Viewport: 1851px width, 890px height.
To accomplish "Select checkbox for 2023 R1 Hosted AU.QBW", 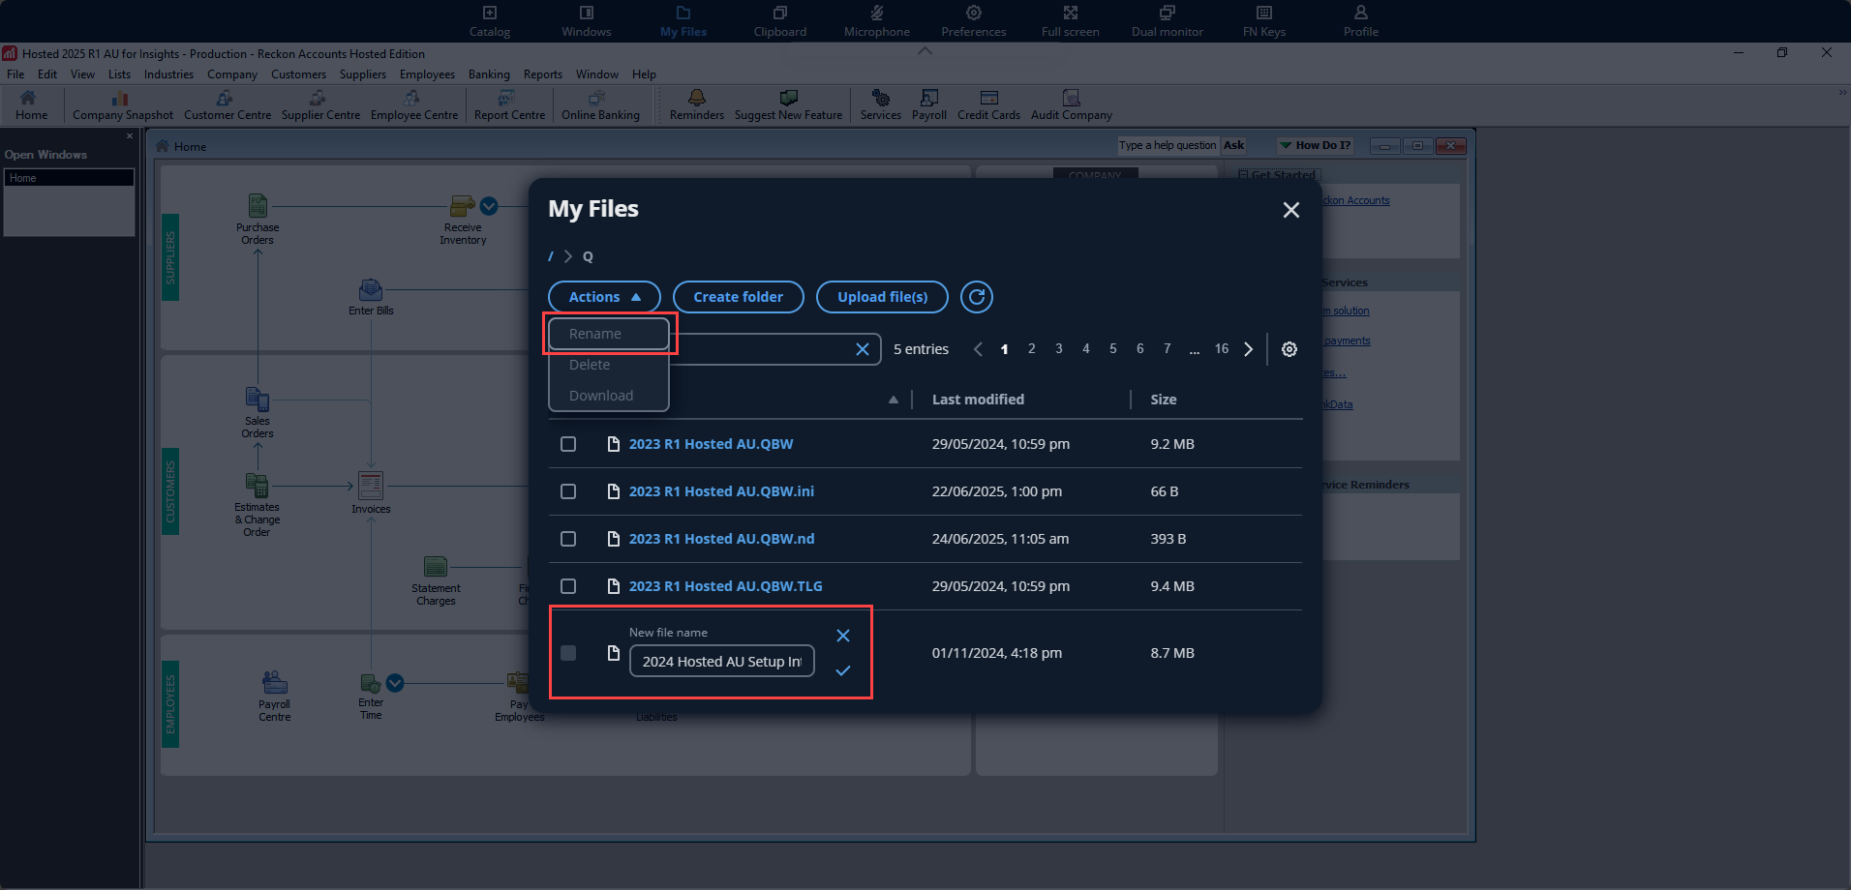I will pos(568,444).
